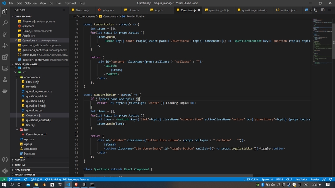Open Kanit-Regular.ttf in file tree
Image resolution: width=335 pixels, height=188 pixels.
[x=36, y=134]
